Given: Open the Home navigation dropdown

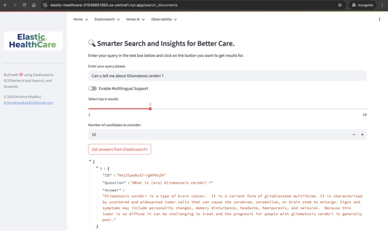Looking at the screenshot, I should coord(81,19).
